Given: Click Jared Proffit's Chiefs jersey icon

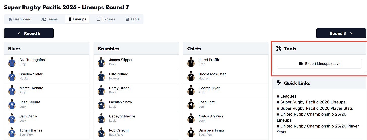Looking at the screenshot, I should [191, 62].
